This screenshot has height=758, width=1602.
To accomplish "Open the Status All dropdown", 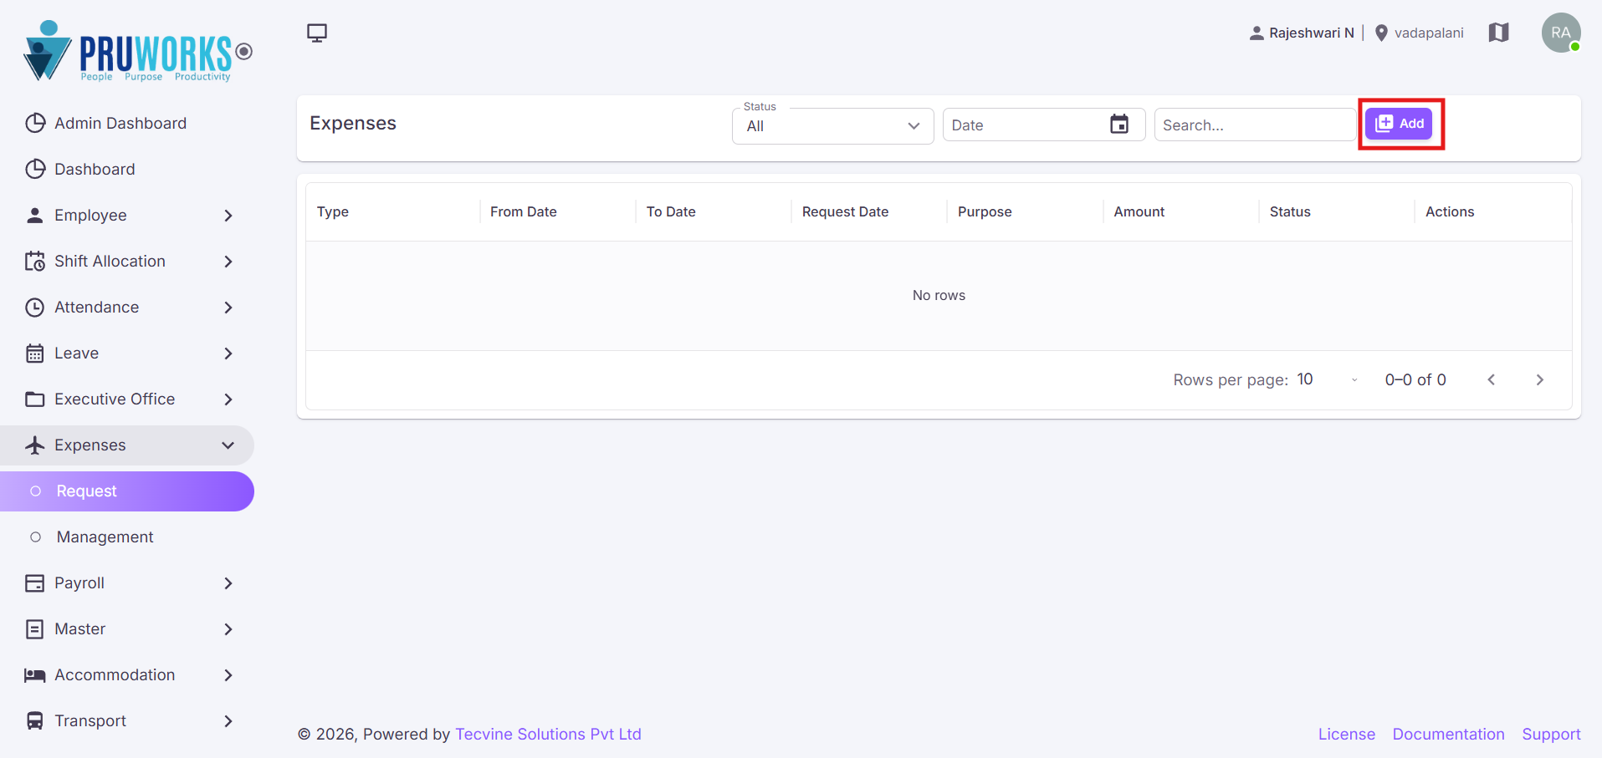I will (x=833, y=125).
